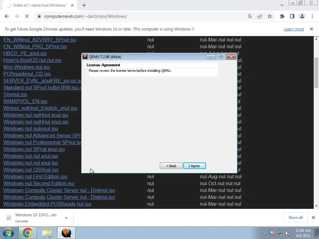
Task: Click the network tray icon
Action: (x=280, y=233)
